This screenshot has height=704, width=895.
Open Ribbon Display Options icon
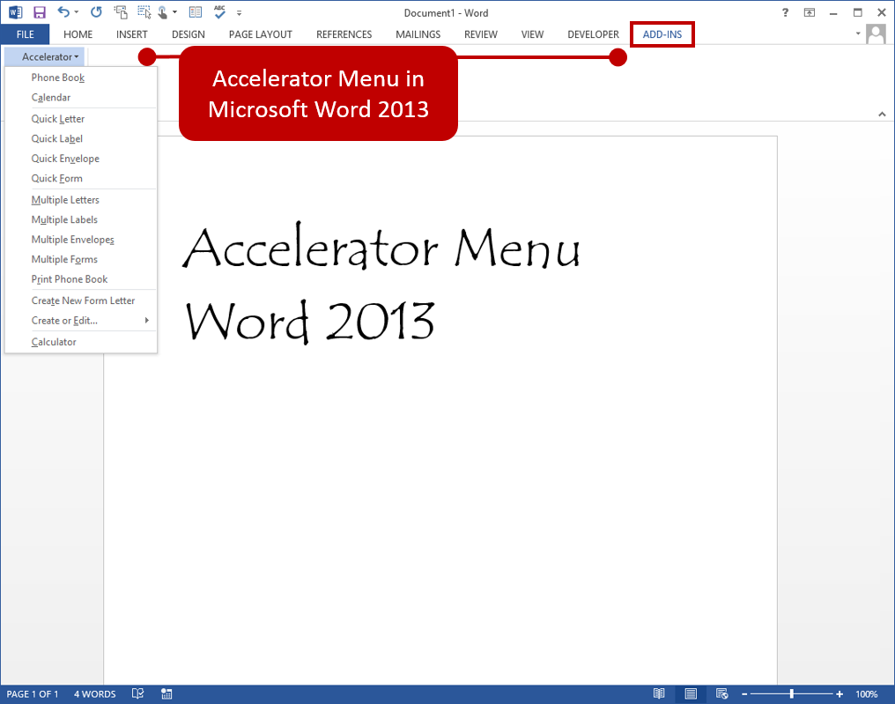(x=810, y=12)
